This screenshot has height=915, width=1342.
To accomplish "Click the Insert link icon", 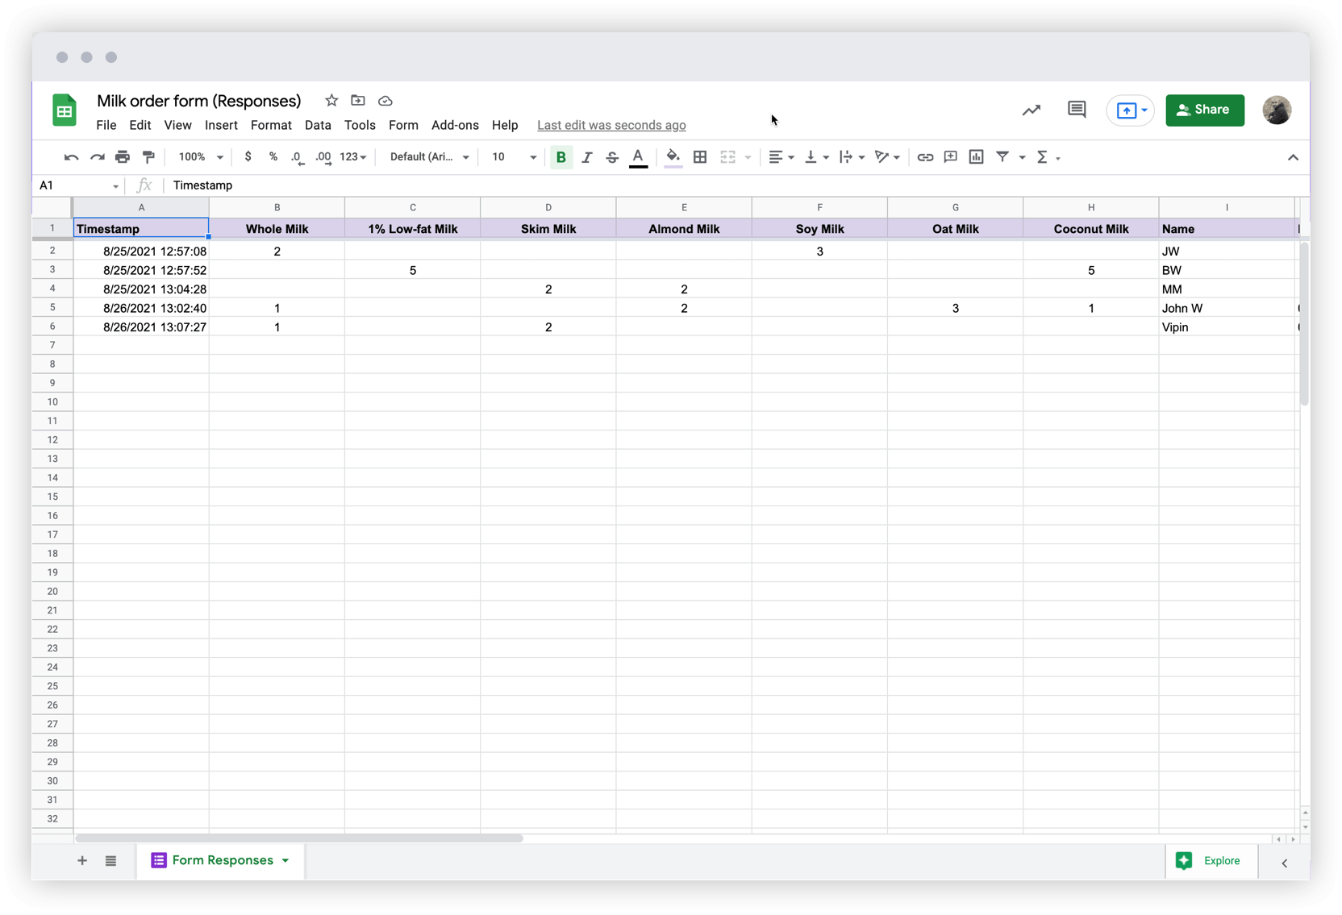I will (925, 156).
